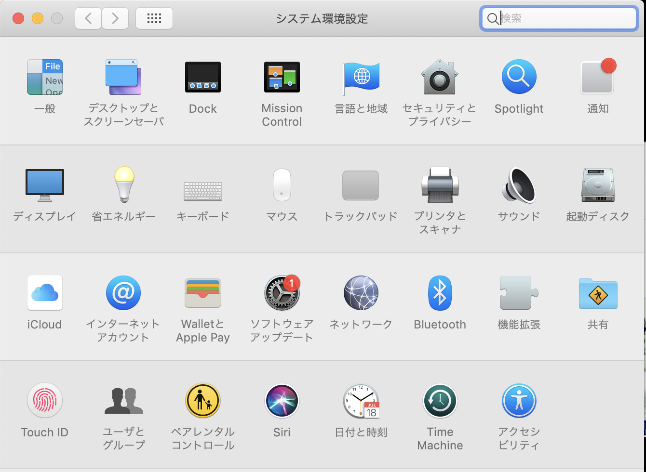Focus the 検索 search field
Viewport: 646px width, 472px height.
[x=559, y=18]
